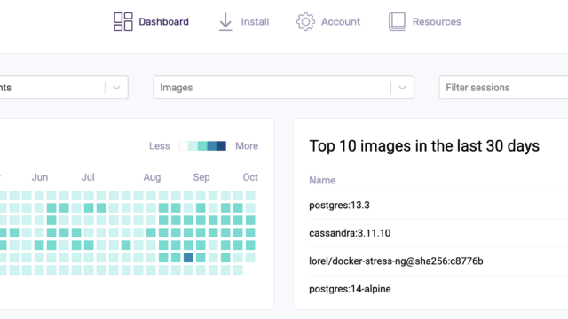The width and height of the screenshot is (568, 319).
Task: Click the Sep month label
Action: coord(201,177)
